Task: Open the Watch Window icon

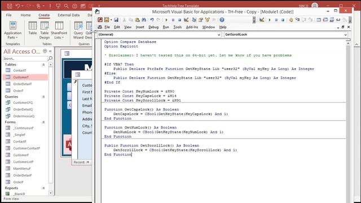Action: pyautogui.click(x=332, y=20)
